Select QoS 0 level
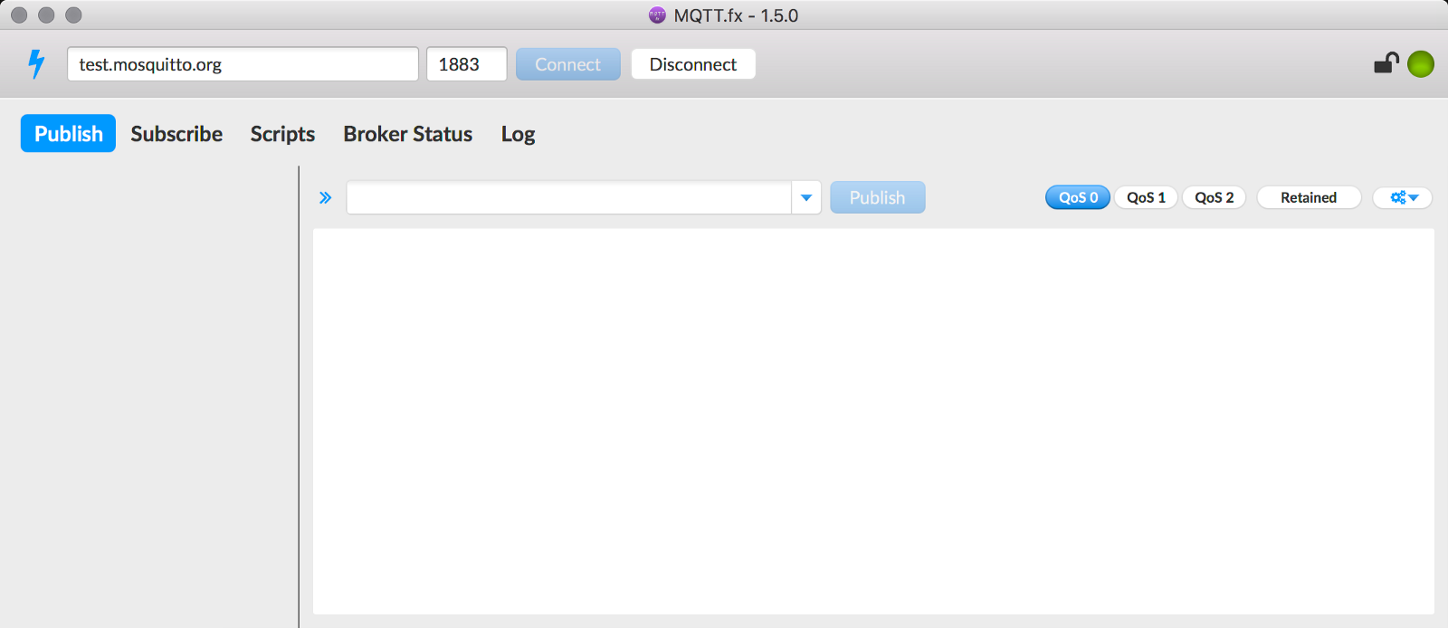 tap(1078, 197)
